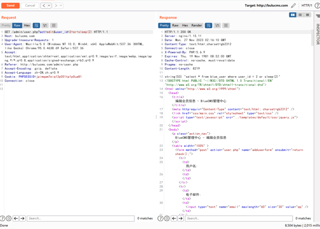Click the 'HTTP/1.1 200 OK' status line
Screen dimensions: 320x229
click(178, 32)
